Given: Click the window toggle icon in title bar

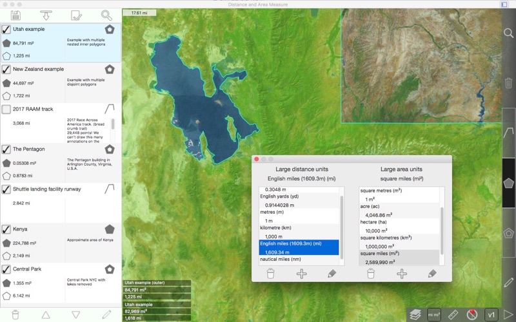Looking at the screenshot, I should tap(504, 5).
